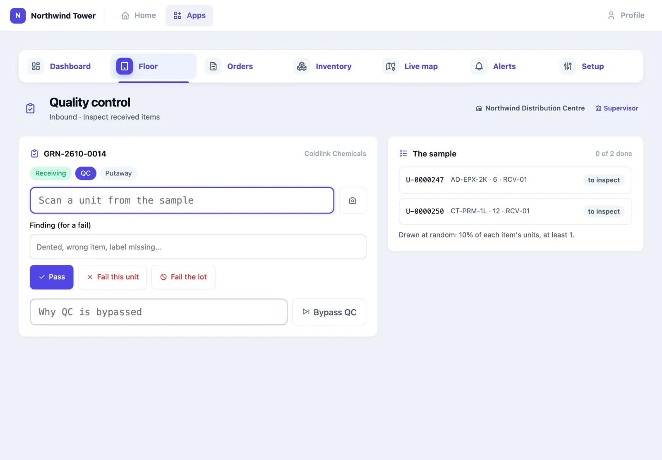Focus the scan unit input field
The image size is (662, 460).
pos(182,200)
